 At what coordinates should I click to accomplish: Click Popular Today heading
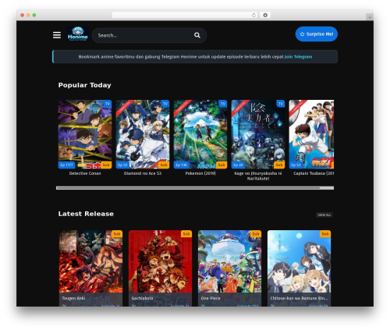pyautogui.click(x=85, y=85)
